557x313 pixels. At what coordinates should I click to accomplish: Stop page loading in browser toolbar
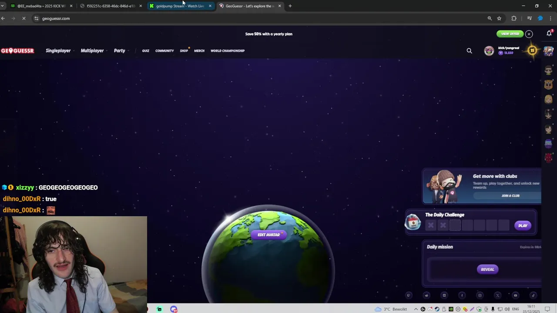coord(24,18)
